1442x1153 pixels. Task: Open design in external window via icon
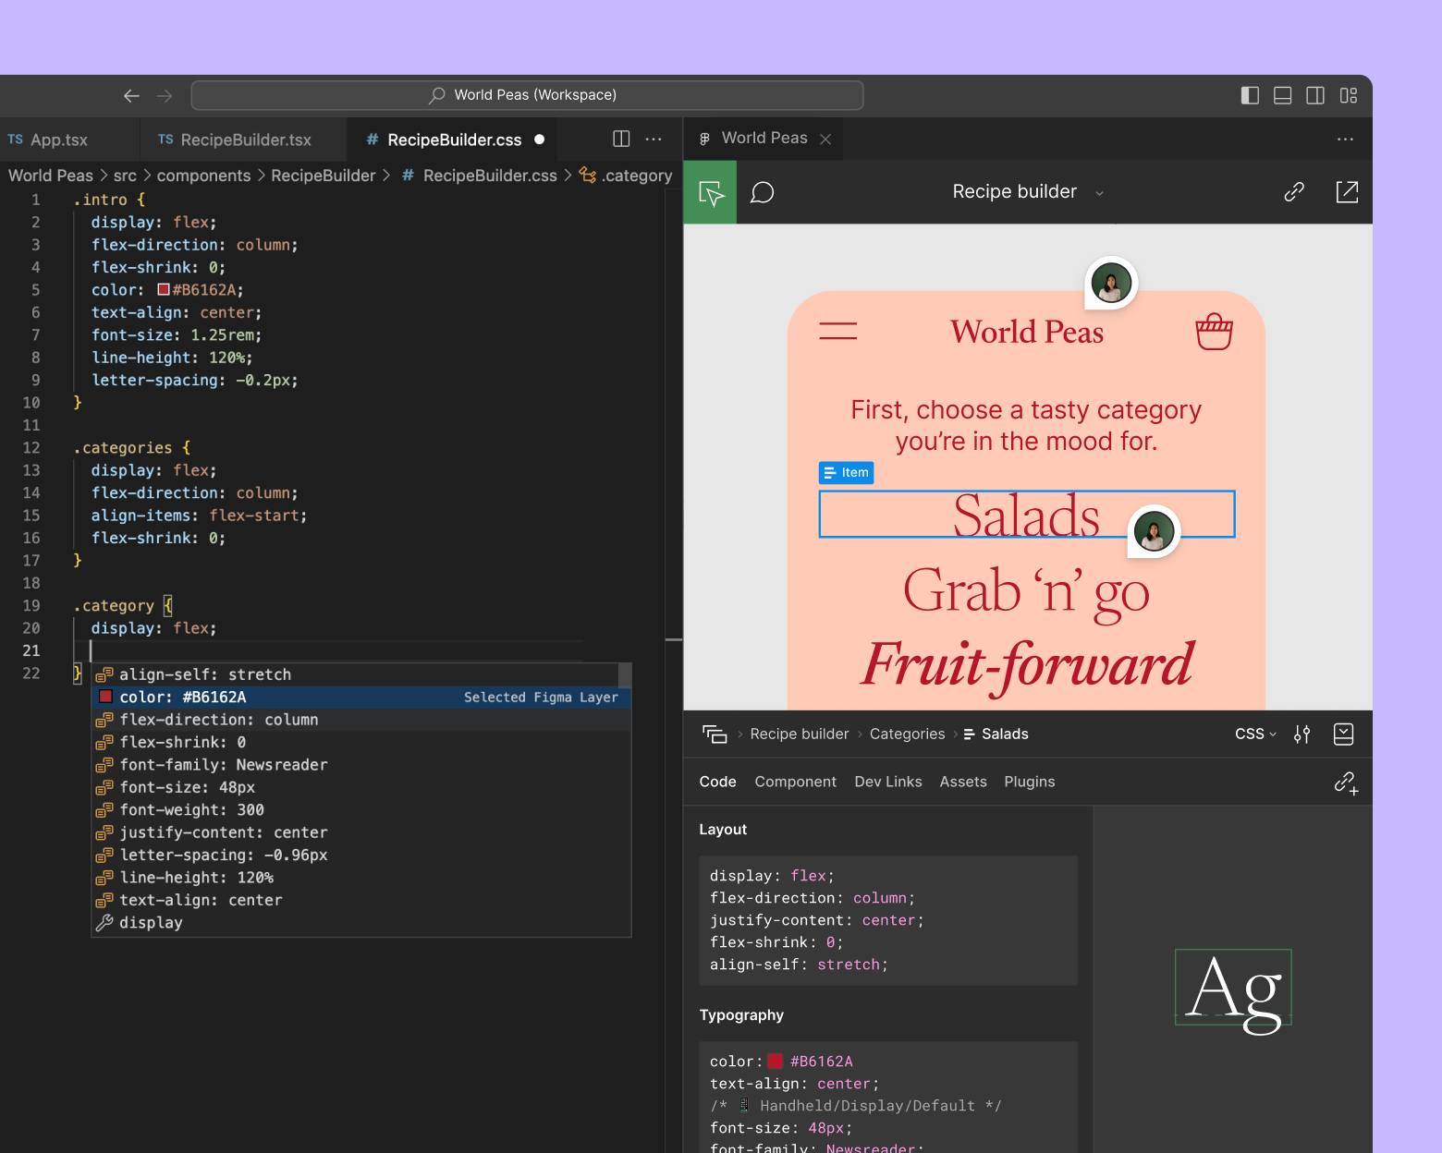tap(1347, 191)
